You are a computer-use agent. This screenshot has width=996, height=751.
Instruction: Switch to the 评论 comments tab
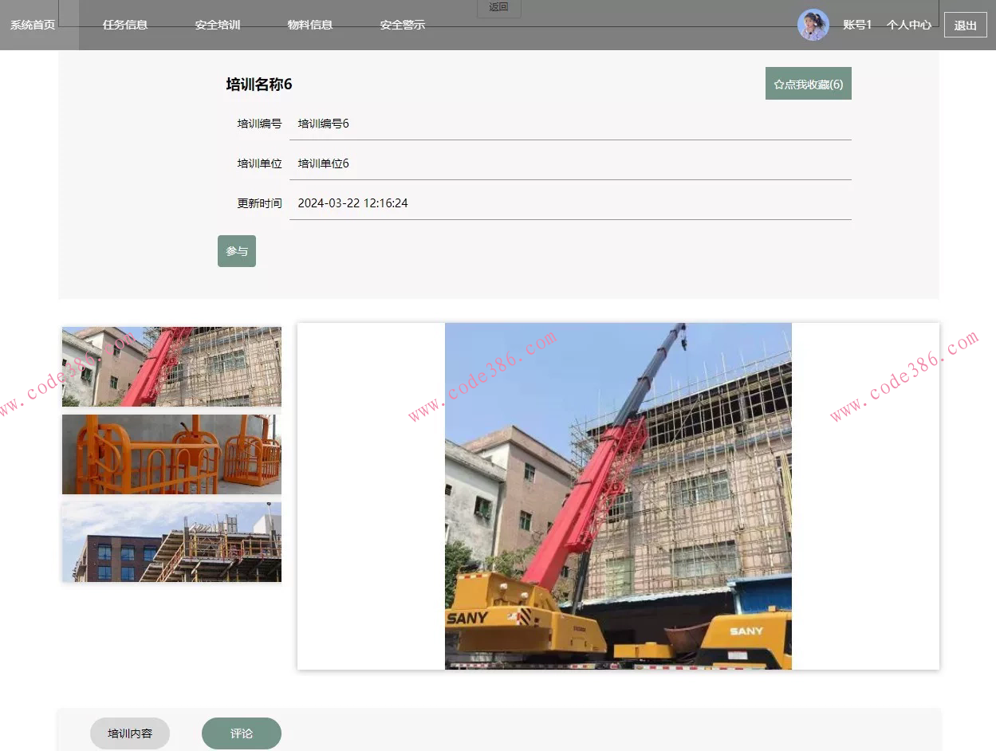pyautogui.click(x=242, y=733)
